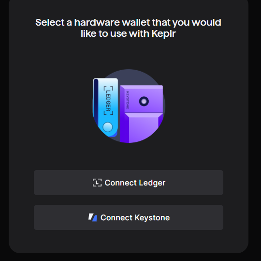Click the round button on Ledger device
The height and width of the screenshot is (261, 261).
(x=108, y=127)
